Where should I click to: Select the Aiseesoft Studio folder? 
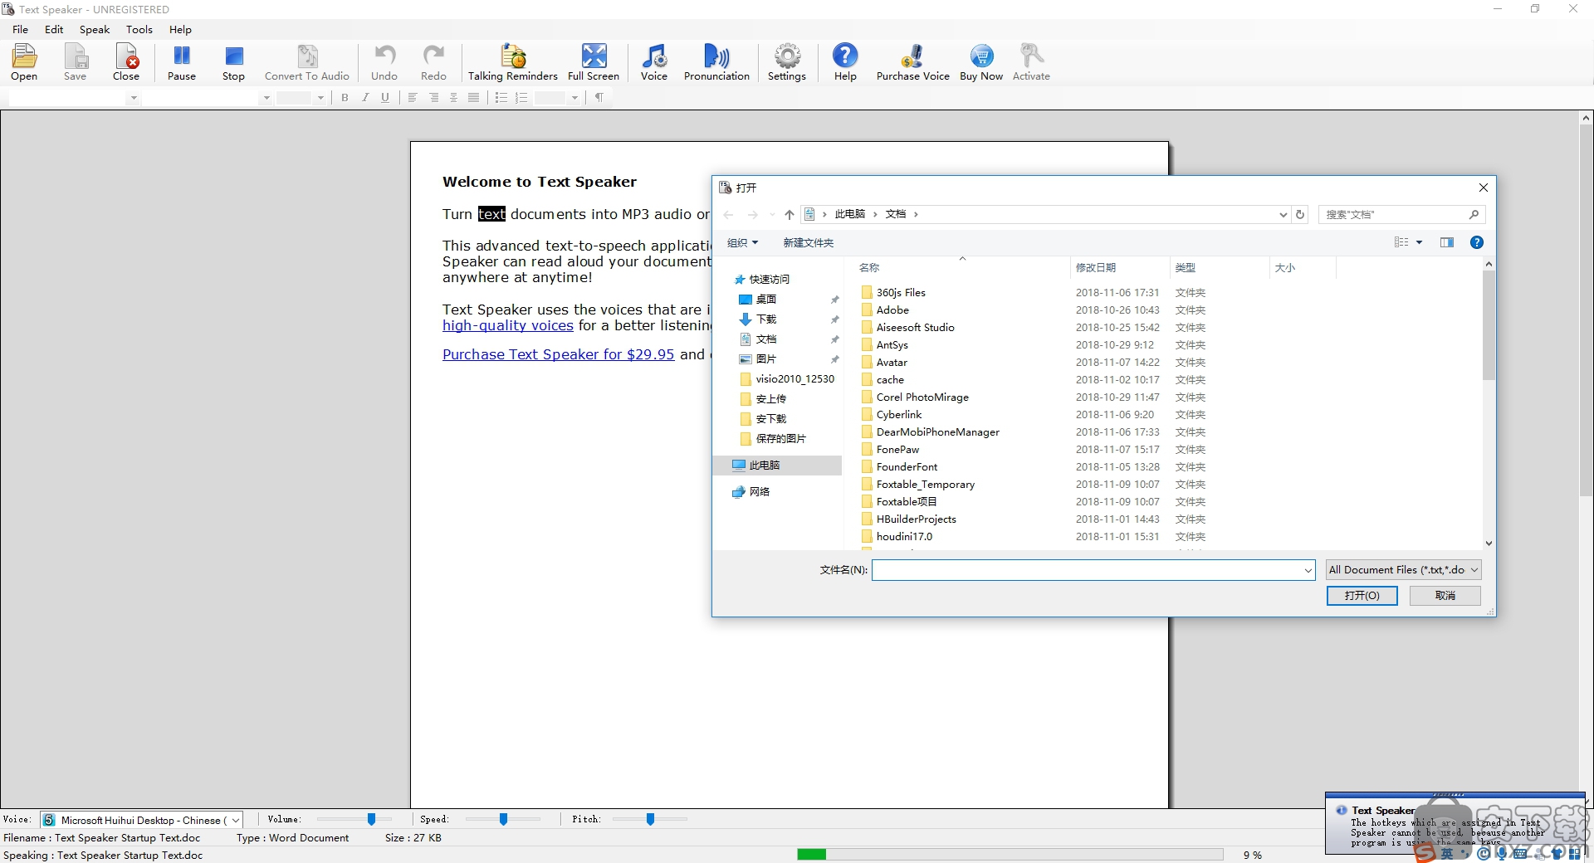915,328
